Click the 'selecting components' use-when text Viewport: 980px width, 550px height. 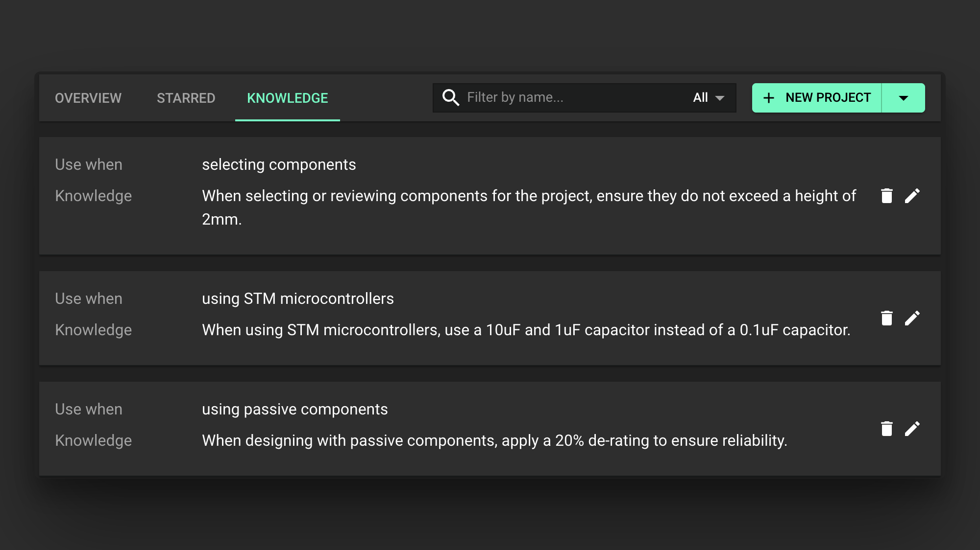(x=279, y=164)
